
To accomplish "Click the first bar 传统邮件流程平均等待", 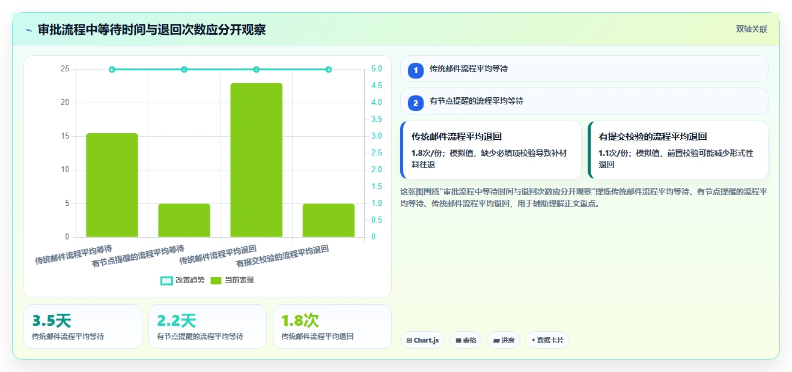I will click(112, 185).
